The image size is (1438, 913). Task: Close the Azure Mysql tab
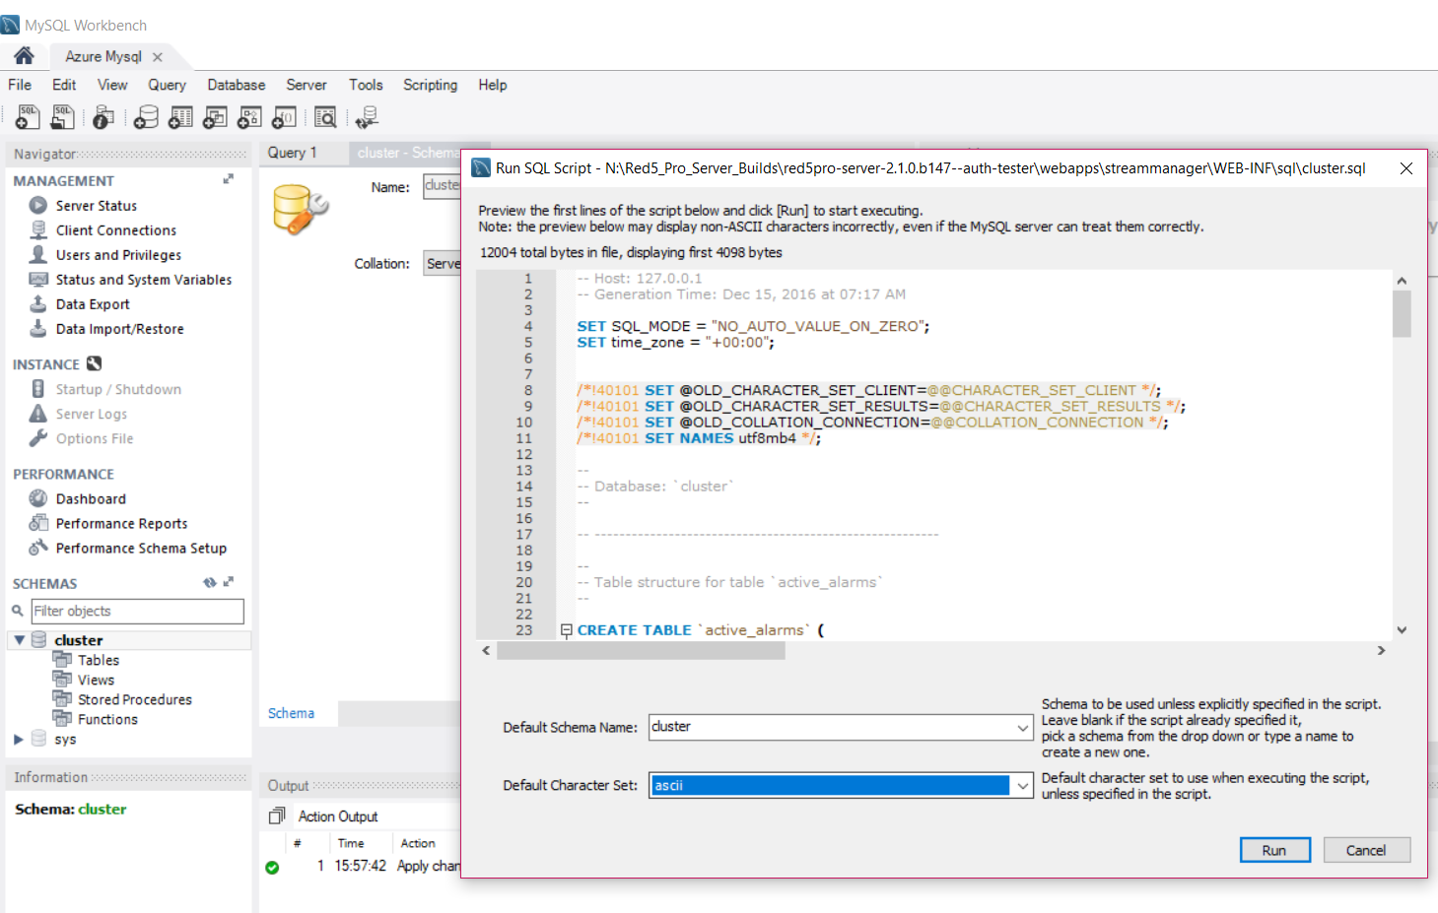tap(158, 57)
